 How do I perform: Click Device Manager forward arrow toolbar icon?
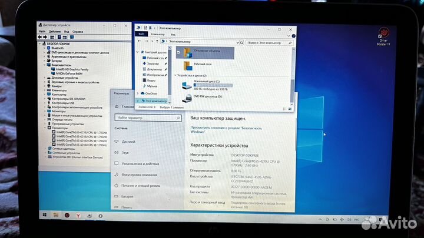[x=45, y=37]
